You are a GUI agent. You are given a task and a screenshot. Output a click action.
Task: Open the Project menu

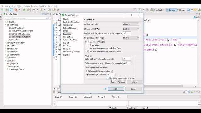point(19,6)
